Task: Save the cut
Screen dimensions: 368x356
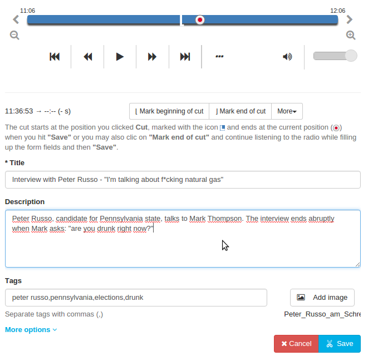Action: [339, 344]
